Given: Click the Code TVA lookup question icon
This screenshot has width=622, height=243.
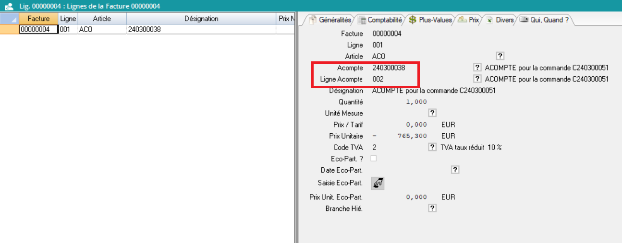Looking at the screenshot, I should tap(432, 147).
